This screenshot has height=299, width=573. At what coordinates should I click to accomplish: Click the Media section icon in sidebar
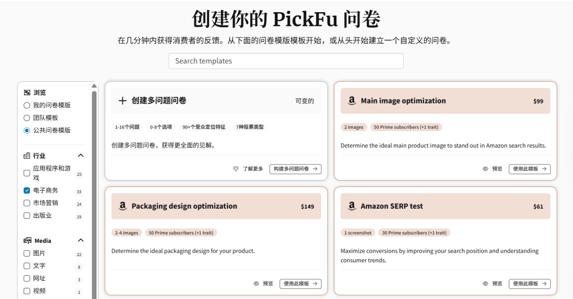(28, 241)
